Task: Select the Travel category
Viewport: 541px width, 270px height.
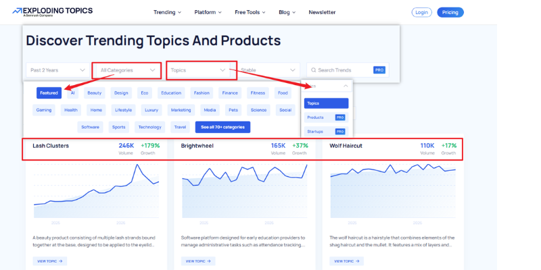Action: [x=180, y=127]
